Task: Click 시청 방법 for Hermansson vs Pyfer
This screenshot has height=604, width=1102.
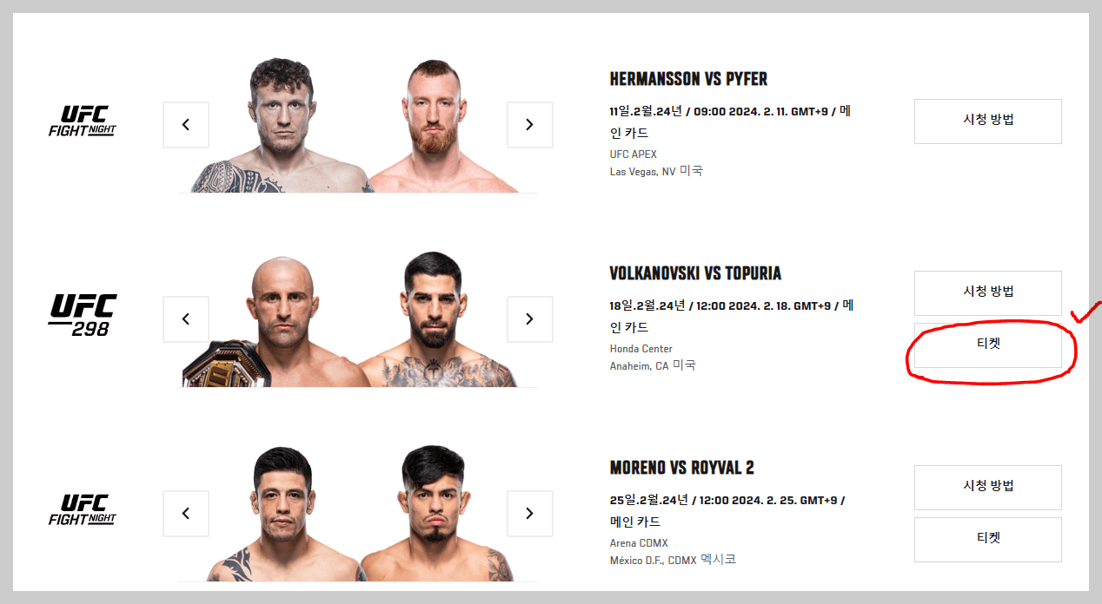Action: [987, 121]
